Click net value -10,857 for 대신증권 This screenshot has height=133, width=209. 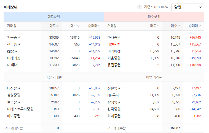point(95,88)
